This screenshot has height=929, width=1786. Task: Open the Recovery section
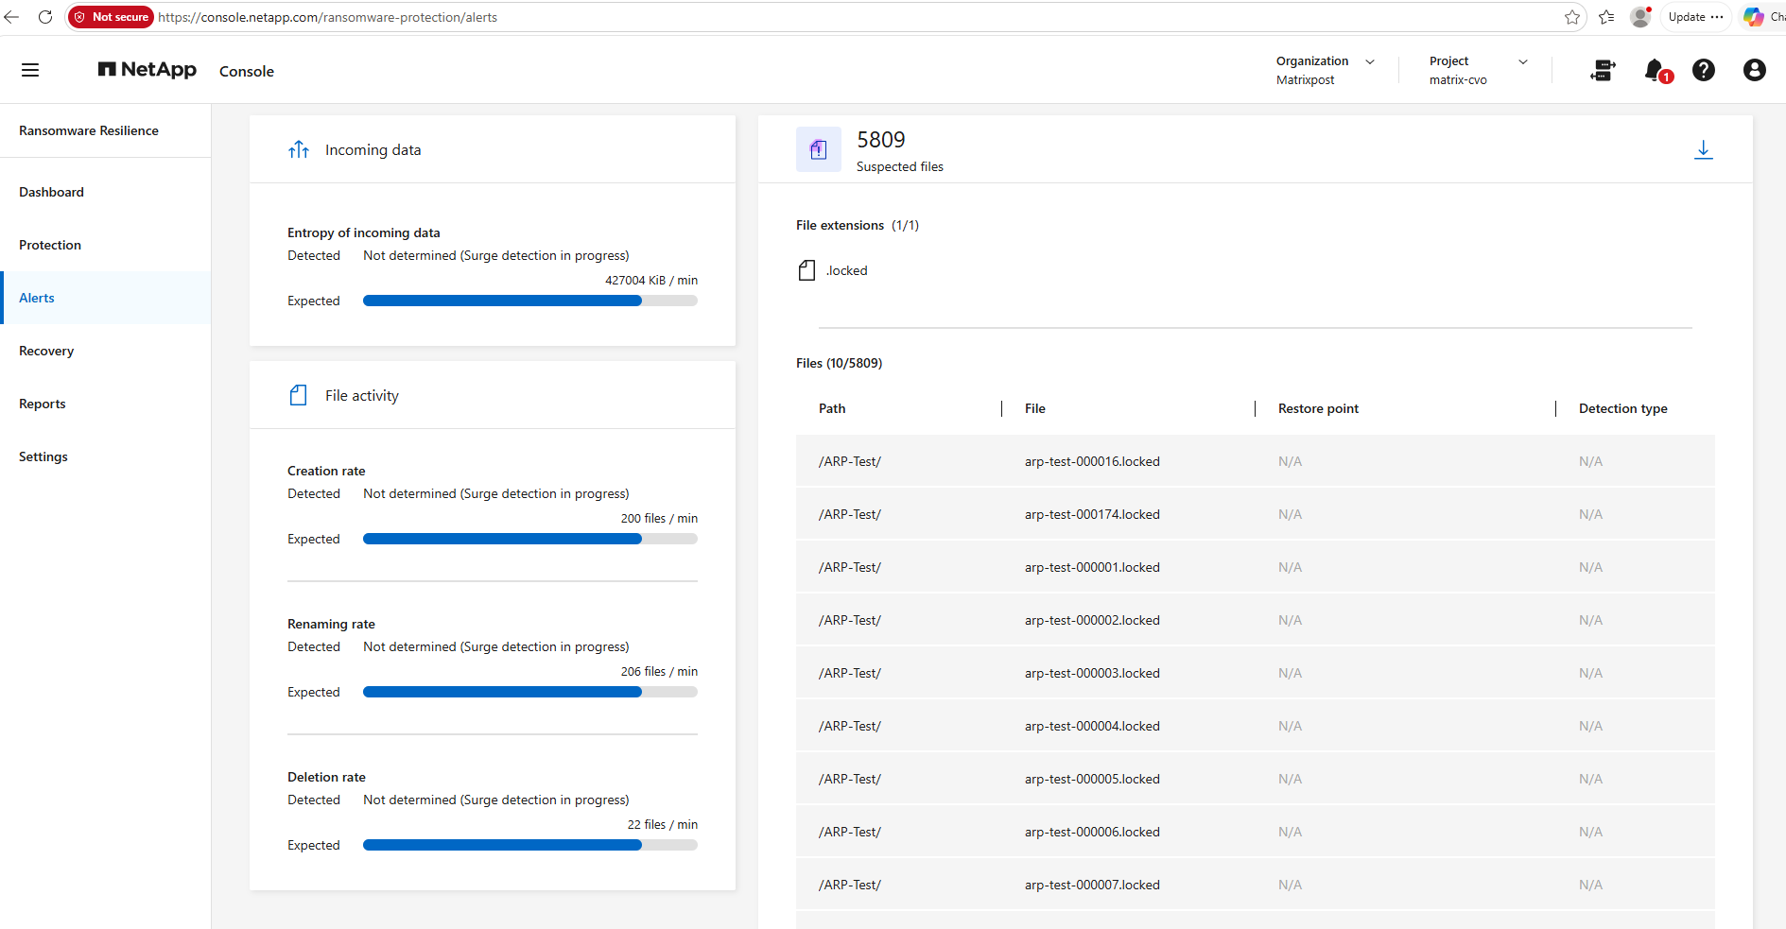(46, 351)
